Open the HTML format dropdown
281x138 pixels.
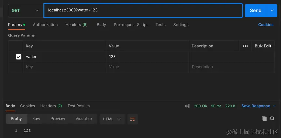tap(112, 119)
